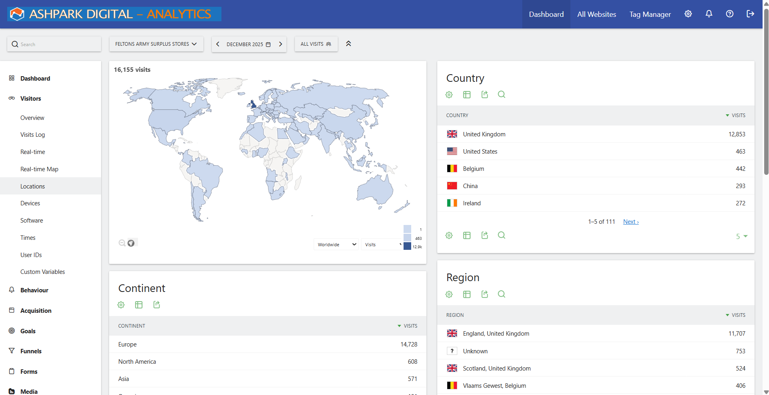Switch the Continent widget to table view
Image resolution: width=769 pixels, height=395 pixels.
[x=139, y=305]
